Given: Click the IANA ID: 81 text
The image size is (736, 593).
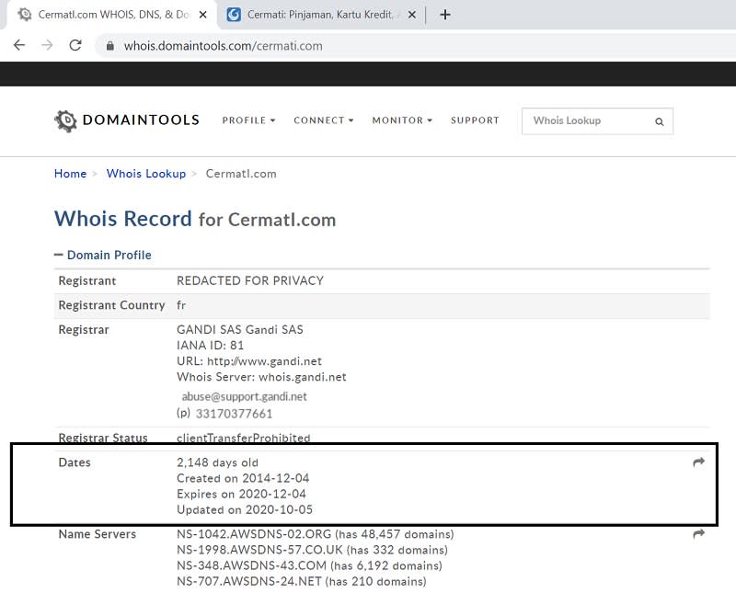Looking at the screenshot, I should point(211,346).
